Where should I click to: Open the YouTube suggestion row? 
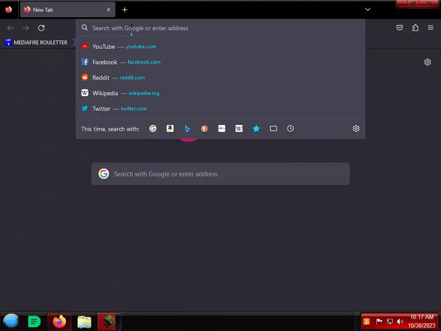pos(220,47)
